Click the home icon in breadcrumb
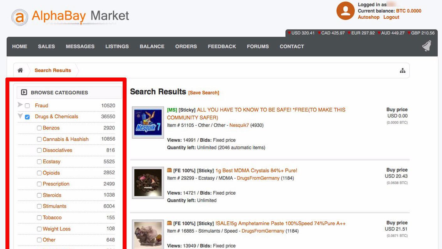442x249 pixels. point(20,70)
